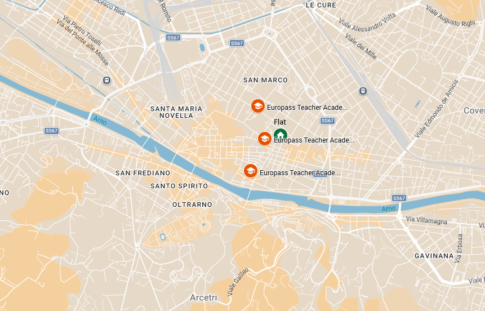The image size is (485, 311).
Task: Click the Viale Alessandro Volta street label
Action: click(x=367, y=23)
